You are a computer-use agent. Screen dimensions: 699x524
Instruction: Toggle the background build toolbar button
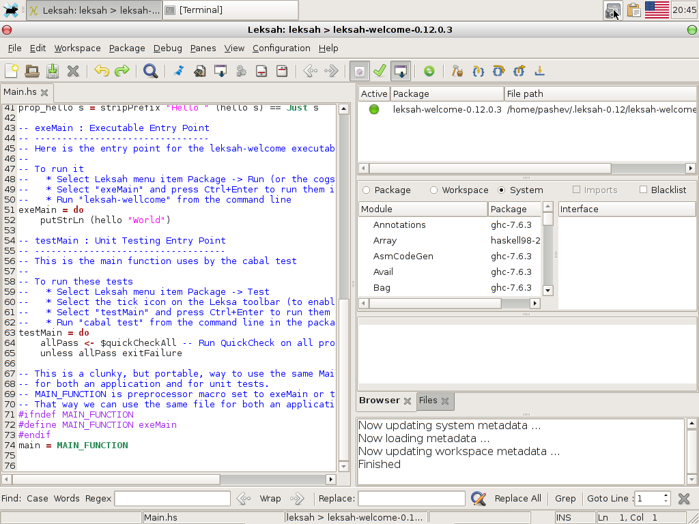point(400,71)
